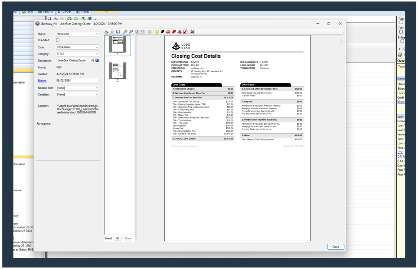Viewport: 419px width, 269px height.
Task: Toggle QM checkbox in right panel
Action: [x=401, y=32]
